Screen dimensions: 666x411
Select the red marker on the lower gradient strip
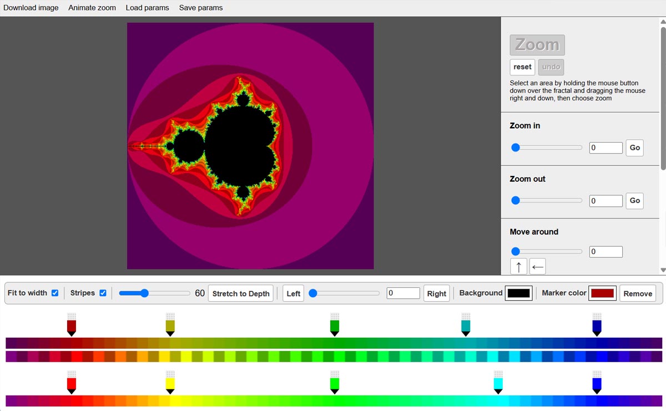[x=71, y=383]
